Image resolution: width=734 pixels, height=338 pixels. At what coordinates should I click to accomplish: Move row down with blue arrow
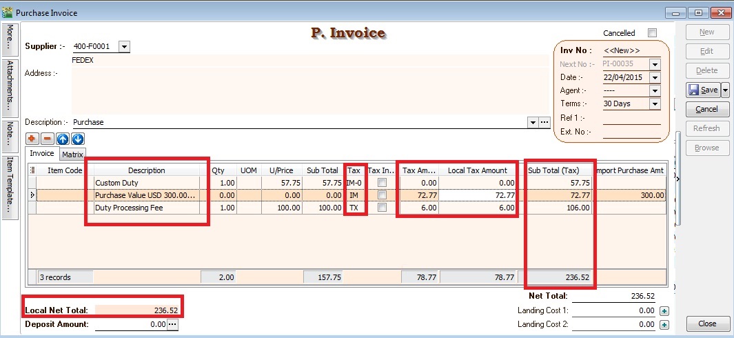[x=78, y=139]
